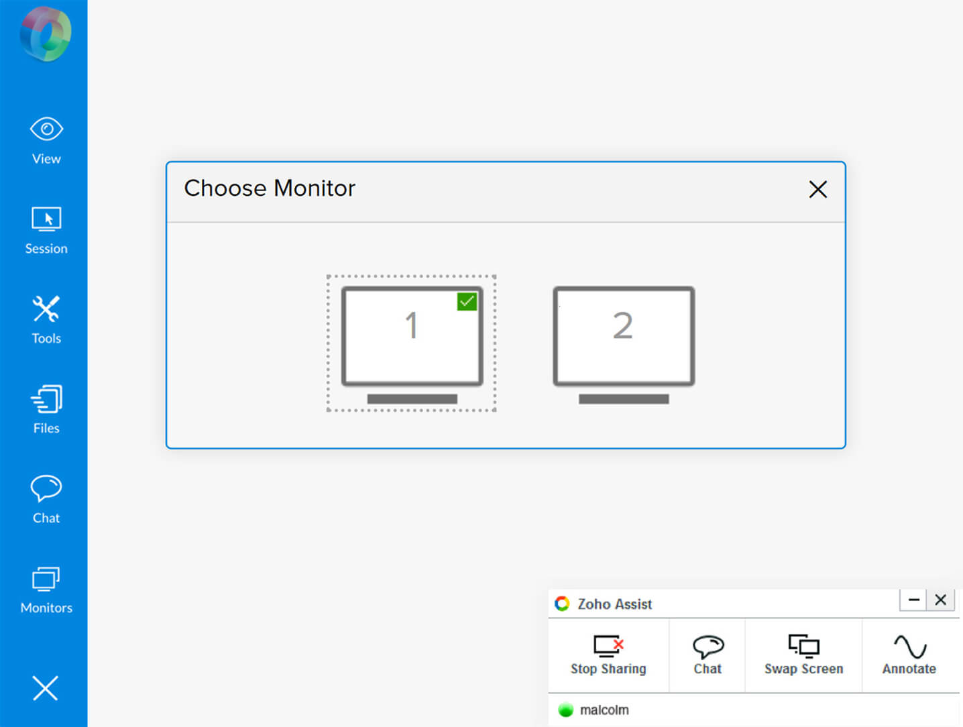Click the Zoho Assist logo at sidebar top
The height and width of the screenshot is (727, 963).
point(45,34)
